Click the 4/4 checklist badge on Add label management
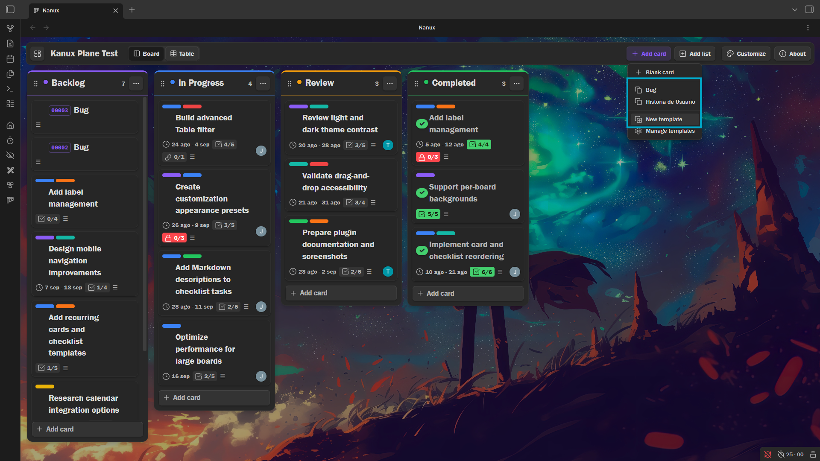Image resolution: width=820 pixels, height=461 pixels. click(479, 145)
